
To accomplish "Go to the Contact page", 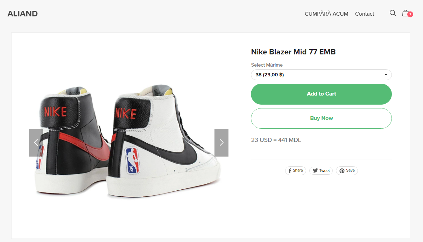I will 365,14.
